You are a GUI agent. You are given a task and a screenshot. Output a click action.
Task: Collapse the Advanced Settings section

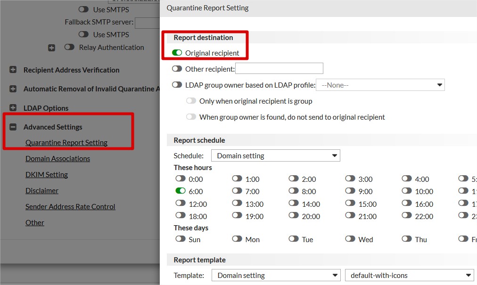pos(13,127)
